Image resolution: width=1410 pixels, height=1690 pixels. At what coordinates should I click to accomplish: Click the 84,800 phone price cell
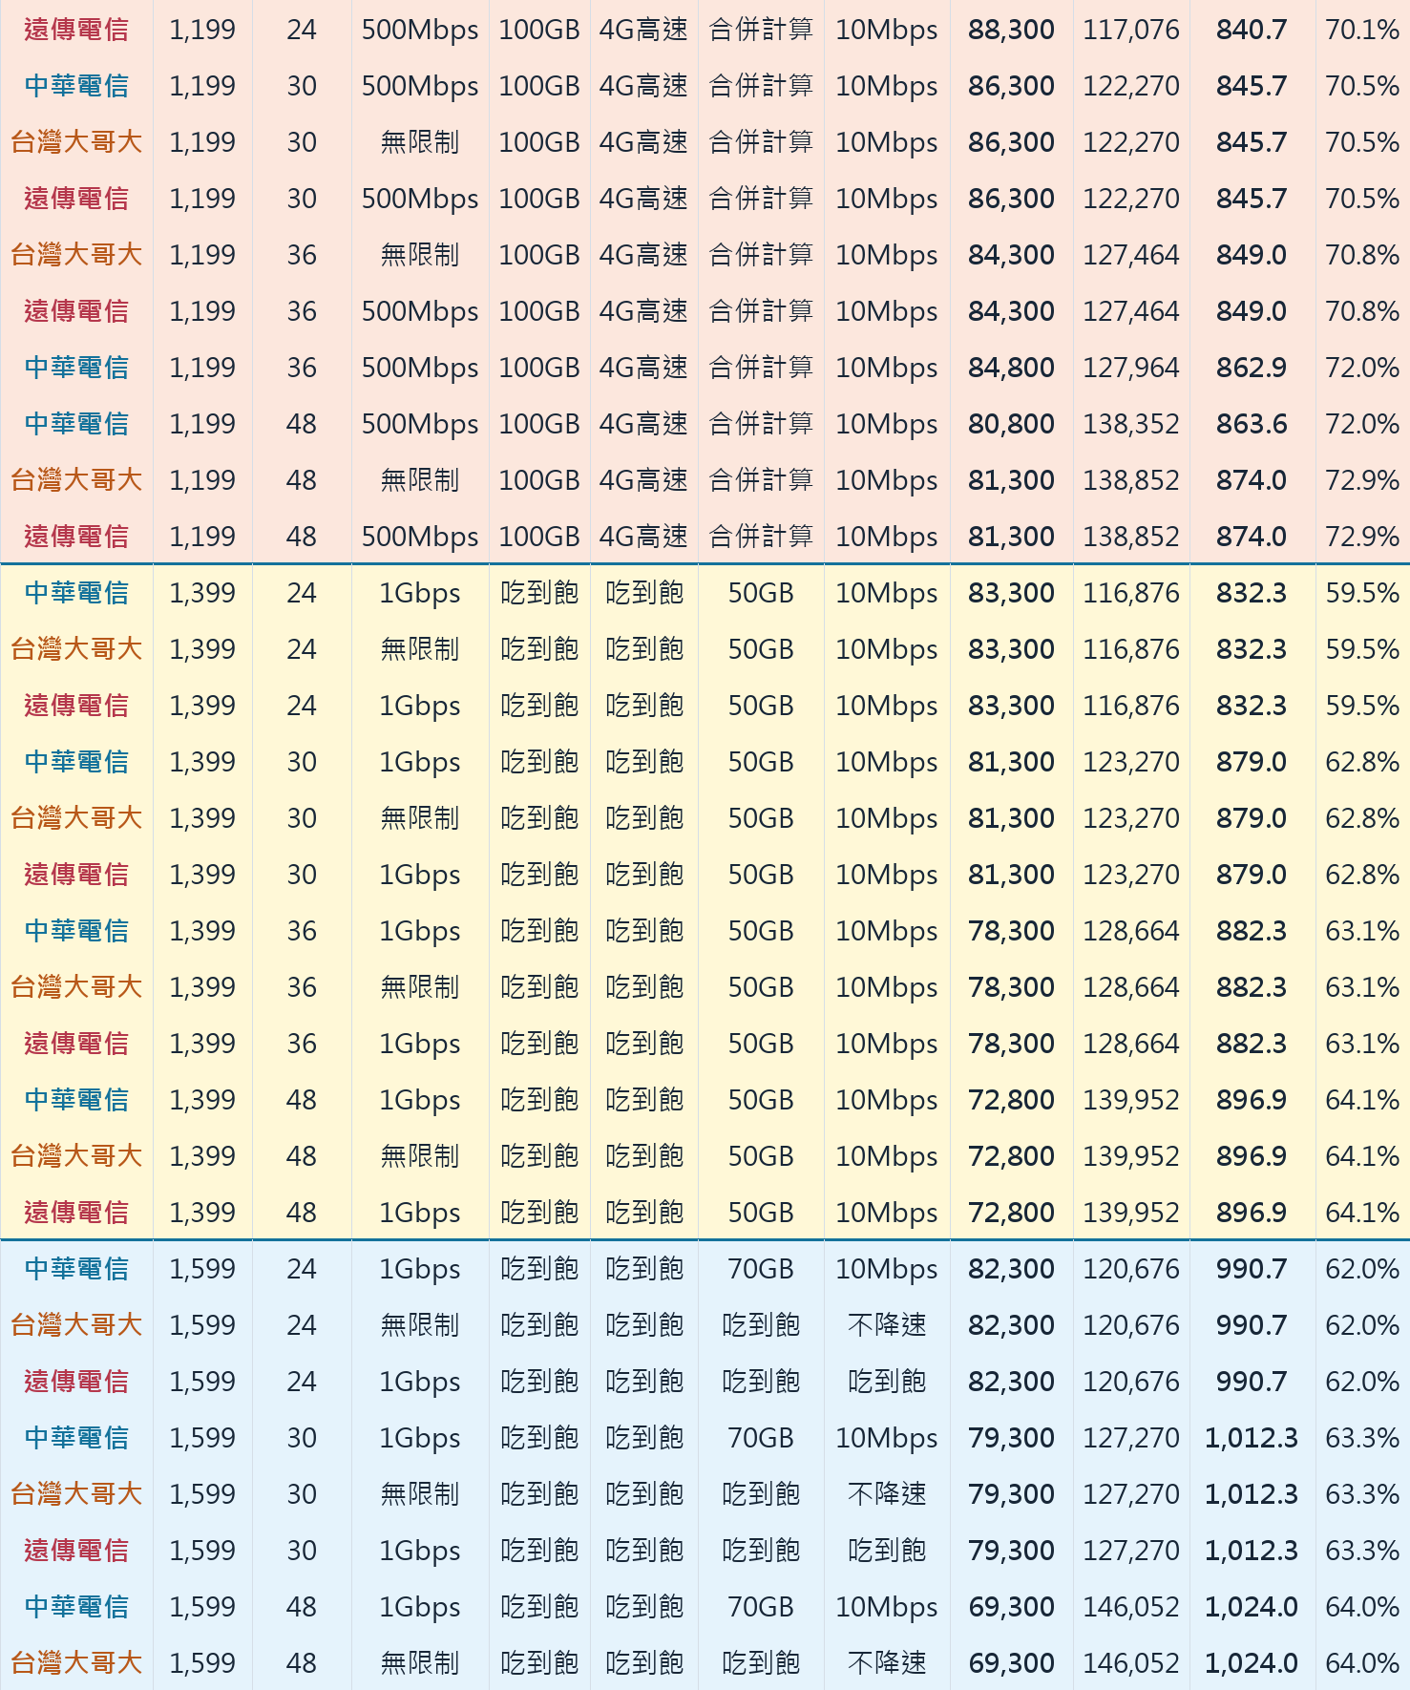1011,368
